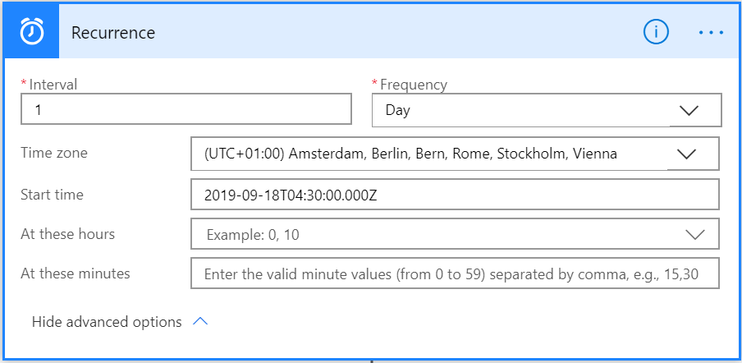Viewport: 742px width, 363px height.
Task: Click the At these minutes input field
Action: tap(454, 273)
